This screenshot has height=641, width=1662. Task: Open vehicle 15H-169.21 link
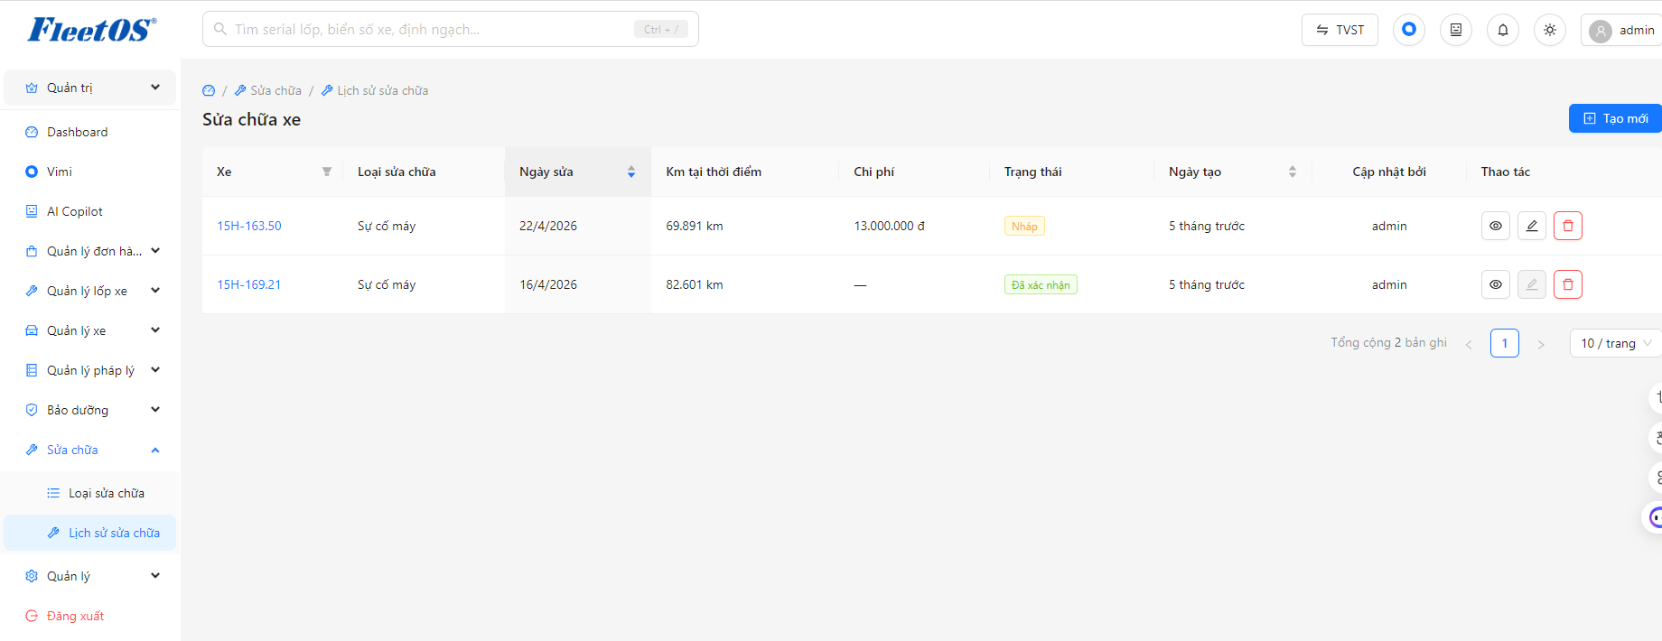(x=249, y=284)
